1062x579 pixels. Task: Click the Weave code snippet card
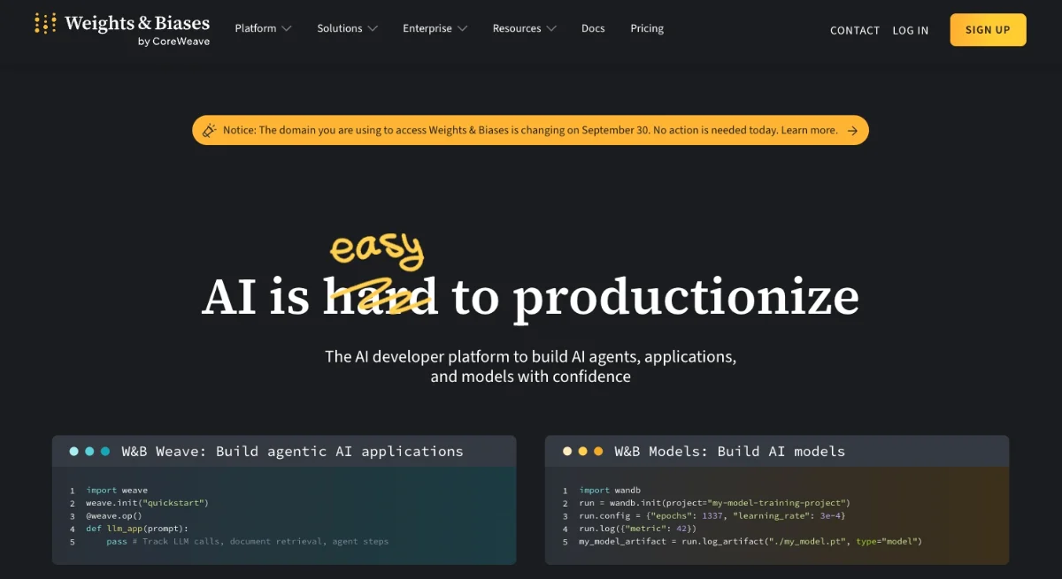coord(284,499)
